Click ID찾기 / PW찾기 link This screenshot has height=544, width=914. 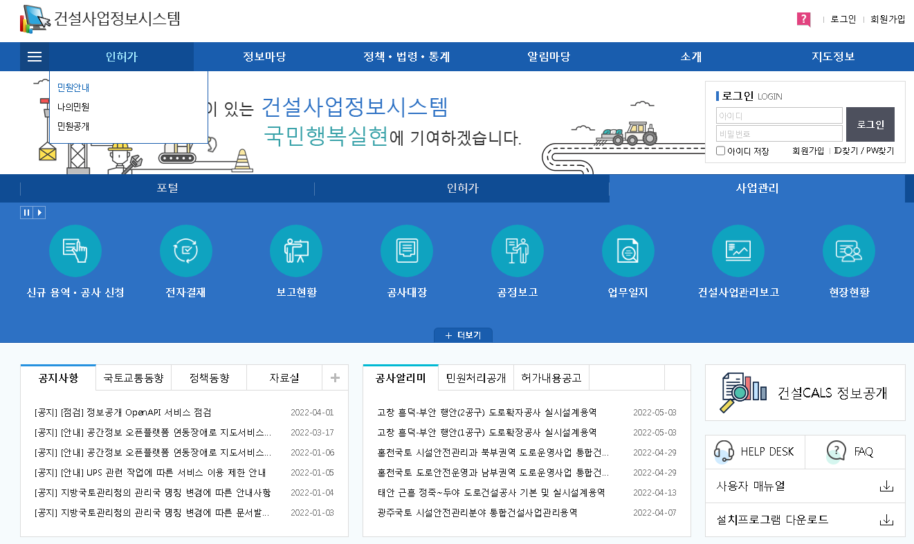point(864,151)
